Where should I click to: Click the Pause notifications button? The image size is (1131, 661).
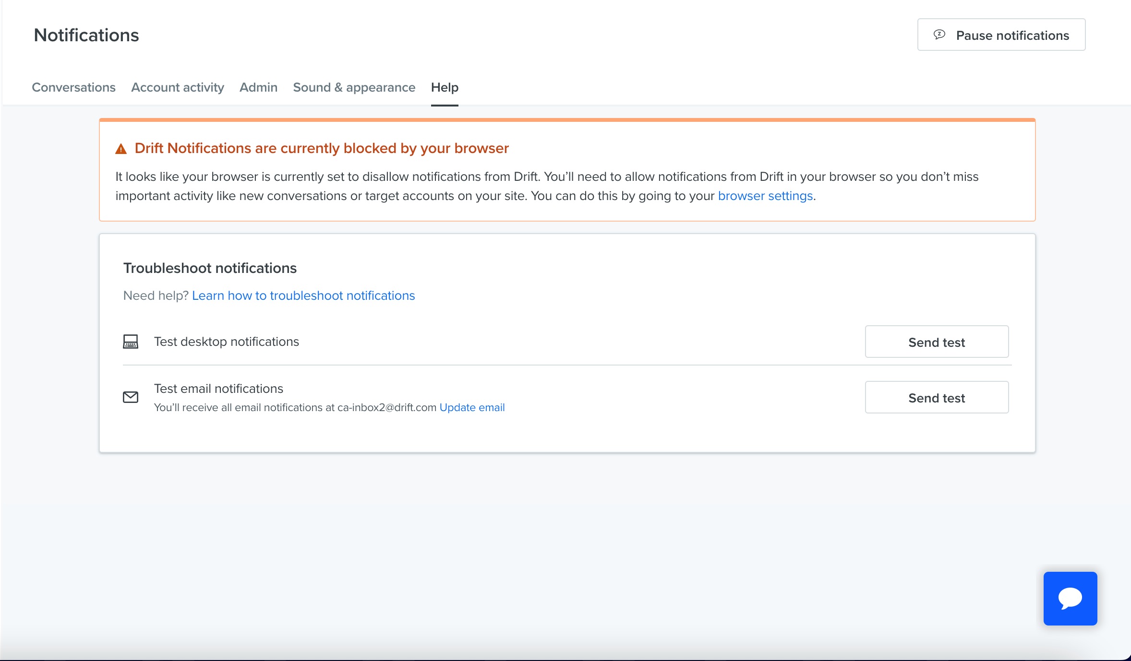tap(1001, 35)
